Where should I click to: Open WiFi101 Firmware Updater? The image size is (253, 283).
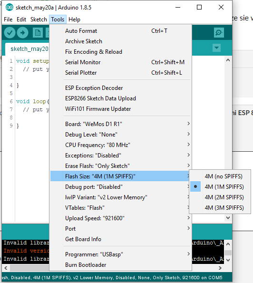[x=120, y=109]
